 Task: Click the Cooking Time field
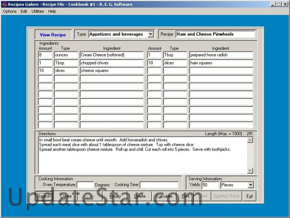pos(159,185)
